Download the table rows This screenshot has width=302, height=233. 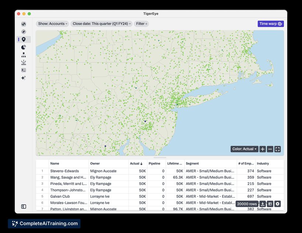pos(263,204)
